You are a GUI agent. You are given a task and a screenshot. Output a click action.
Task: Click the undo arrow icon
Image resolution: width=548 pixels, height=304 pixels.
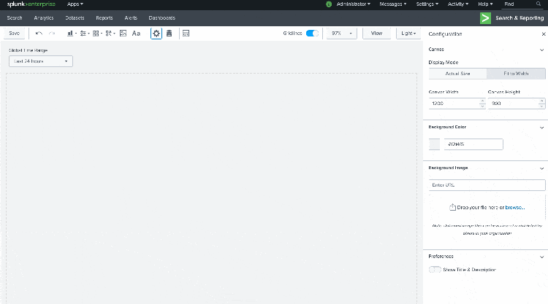(39, 34)
